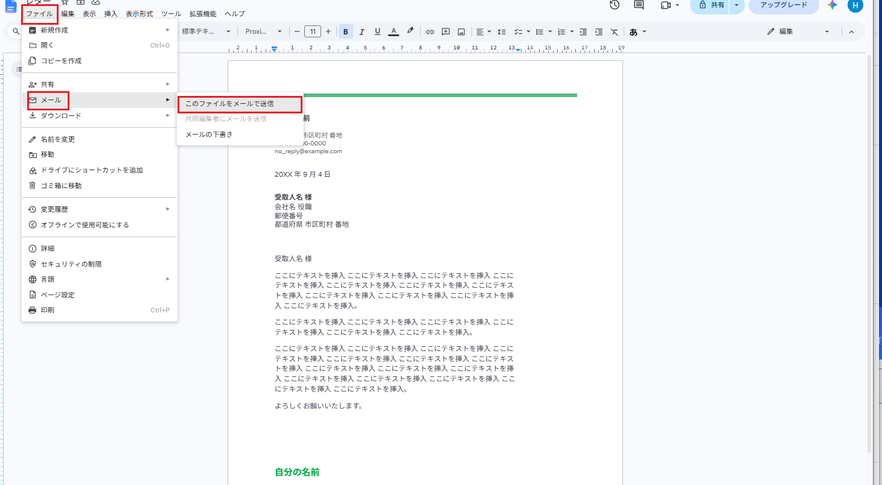Viewport: 882px width, 485px height.
Task: Open the share options dropdown arrow
Action: pyautogui.click(x=737, y=5)
